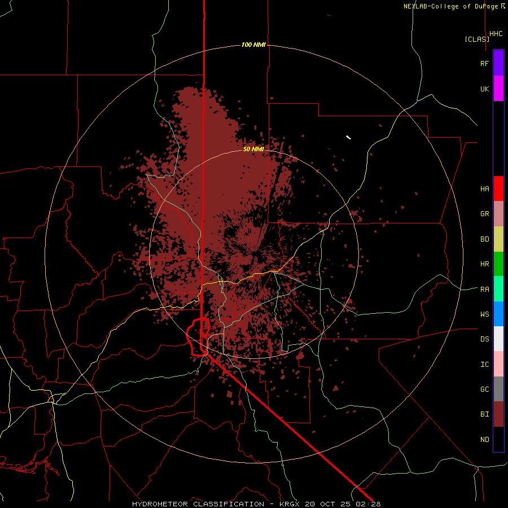Click the 02:28 timestamp
Image resolution: width=508 pixels, height=508 pixels.
click(369, 504)
